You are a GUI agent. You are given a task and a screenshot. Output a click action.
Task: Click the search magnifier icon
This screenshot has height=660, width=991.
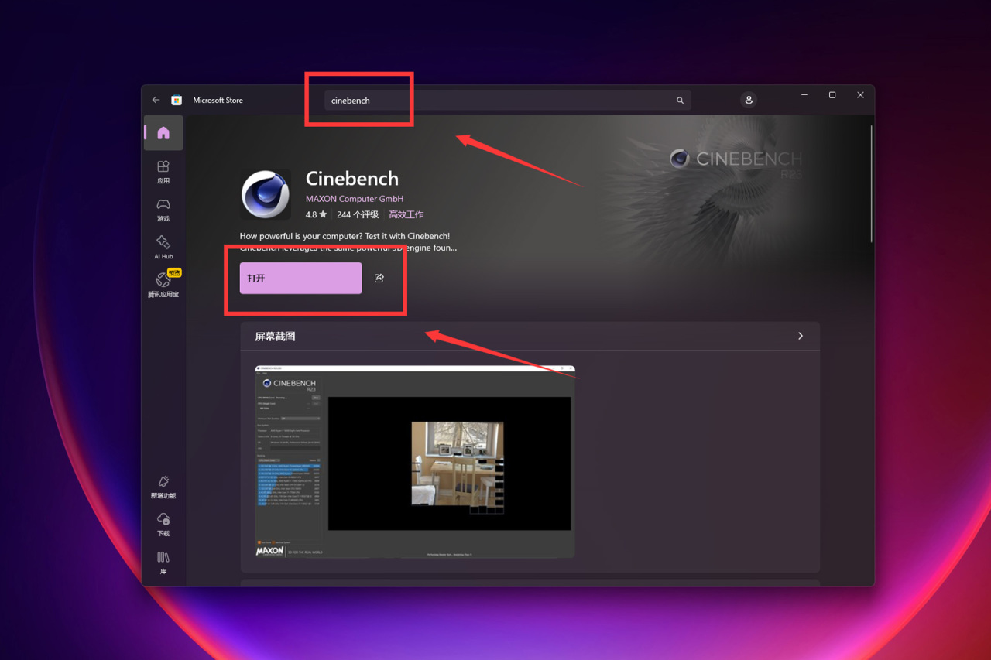[680, 101]
